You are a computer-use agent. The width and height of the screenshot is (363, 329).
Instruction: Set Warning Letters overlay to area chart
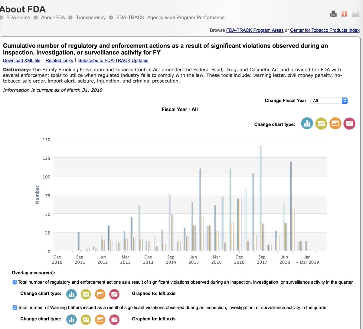pos(100,319)
